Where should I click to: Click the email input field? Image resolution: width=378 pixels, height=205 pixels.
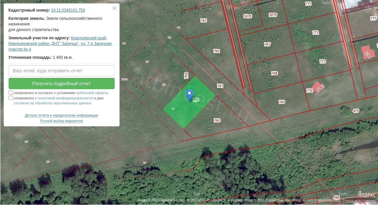[x=62, y=71]
